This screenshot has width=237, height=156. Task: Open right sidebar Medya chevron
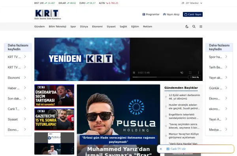(226, 130)
